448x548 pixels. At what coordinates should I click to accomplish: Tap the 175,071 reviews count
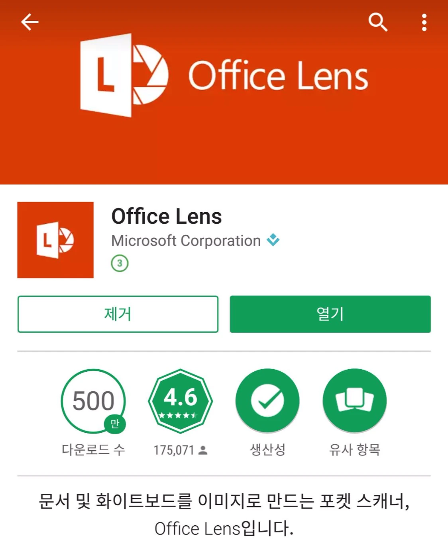pyautogui.click(x=181, y=450)
